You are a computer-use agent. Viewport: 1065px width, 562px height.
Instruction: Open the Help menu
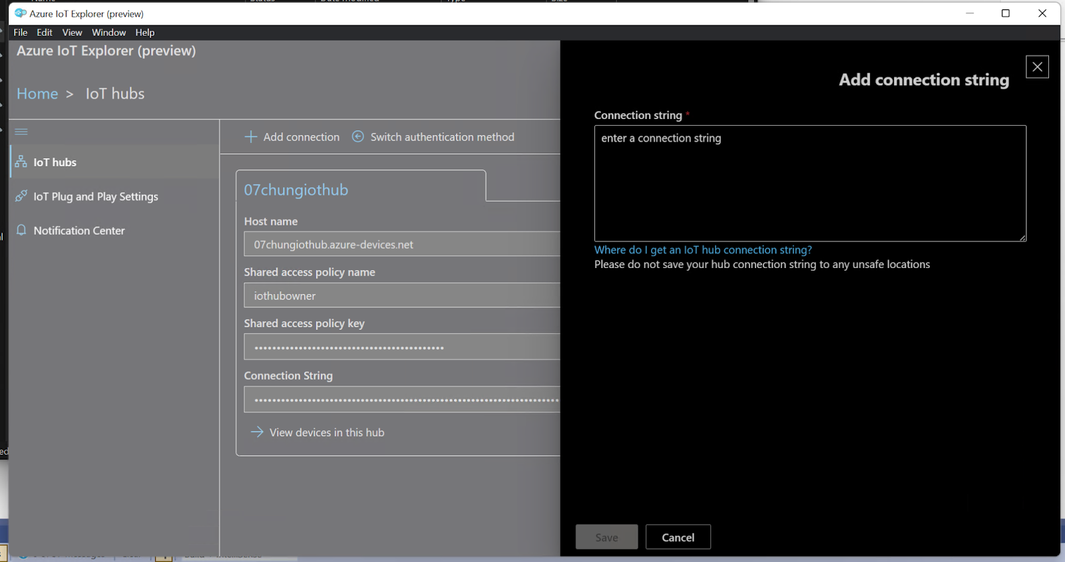(x=144, y=33)
